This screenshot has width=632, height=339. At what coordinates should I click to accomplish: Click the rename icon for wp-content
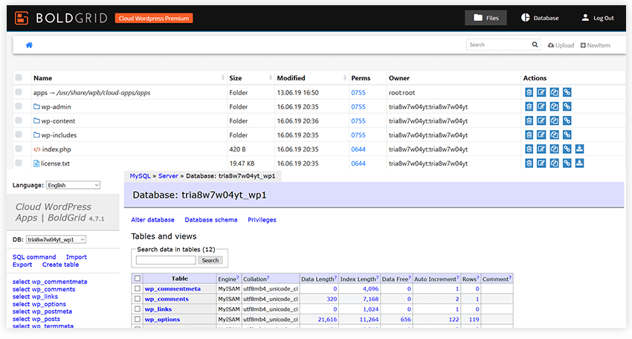542,120
